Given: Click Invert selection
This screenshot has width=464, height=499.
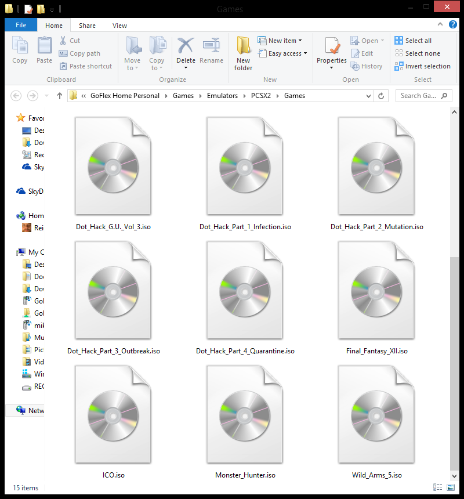Looking at the screenshot, I should click(x=423, y=66).
